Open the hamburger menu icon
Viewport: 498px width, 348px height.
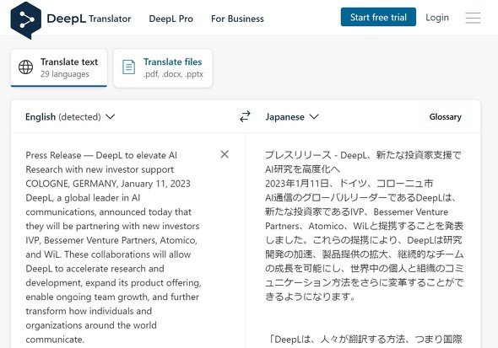(473, 18)
